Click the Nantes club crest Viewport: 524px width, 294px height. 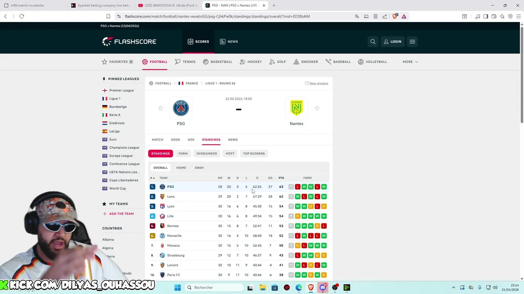coord(296,108)
